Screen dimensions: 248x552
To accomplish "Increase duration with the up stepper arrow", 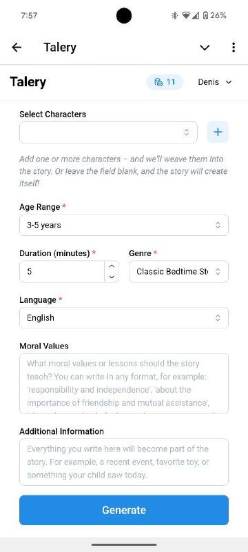I will [x=112, y=266].
